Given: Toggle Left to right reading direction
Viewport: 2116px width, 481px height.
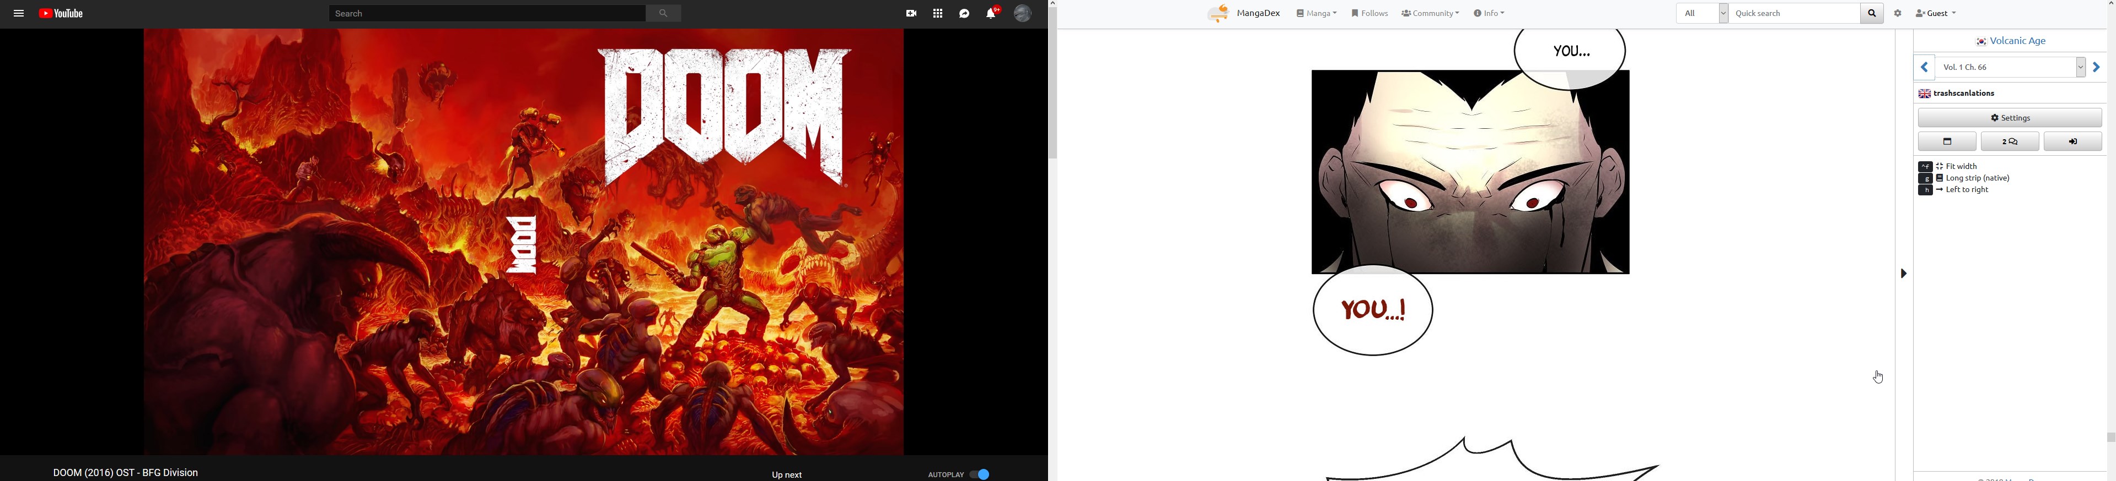Looking at the screenshot, I should point(1961,190).
